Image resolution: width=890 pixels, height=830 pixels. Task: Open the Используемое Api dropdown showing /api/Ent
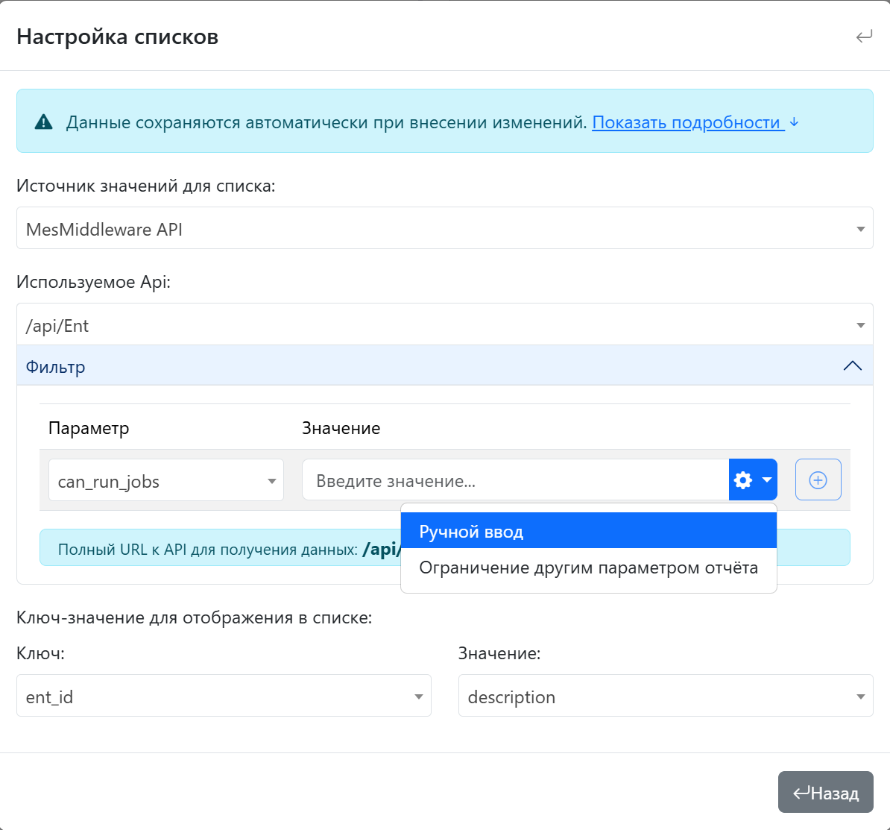click(444, 325)
